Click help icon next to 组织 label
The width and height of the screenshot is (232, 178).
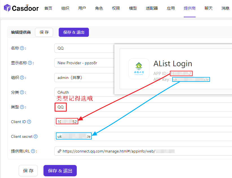(x=22, y=78)
